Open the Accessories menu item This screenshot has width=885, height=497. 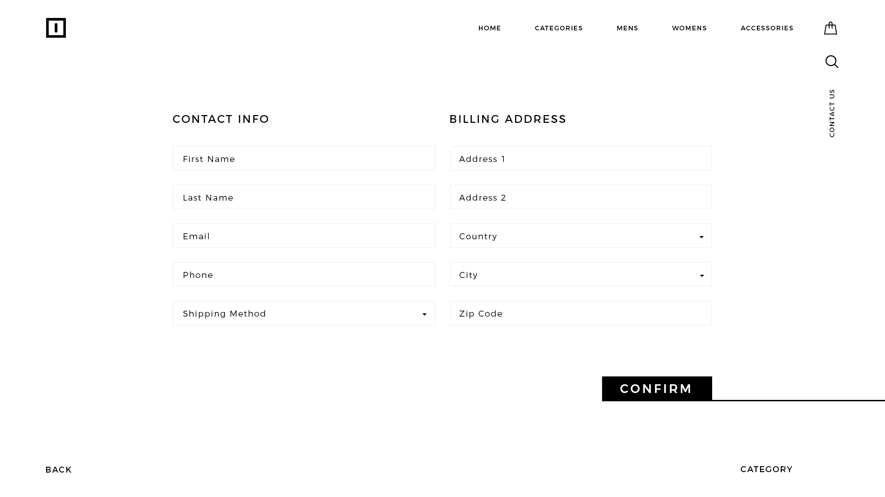pyautogui.click(x=767, y=28)
